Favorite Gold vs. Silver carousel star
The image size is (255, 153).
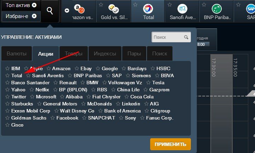[x=101, y=5]
